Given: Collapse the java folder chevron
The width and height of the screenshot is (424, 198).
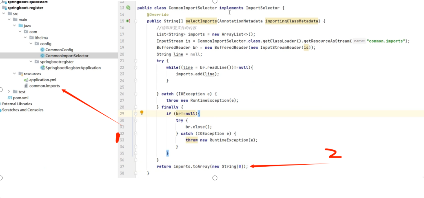Looking at the screenshot, I should pyautogui.click(x=15, y=26).
